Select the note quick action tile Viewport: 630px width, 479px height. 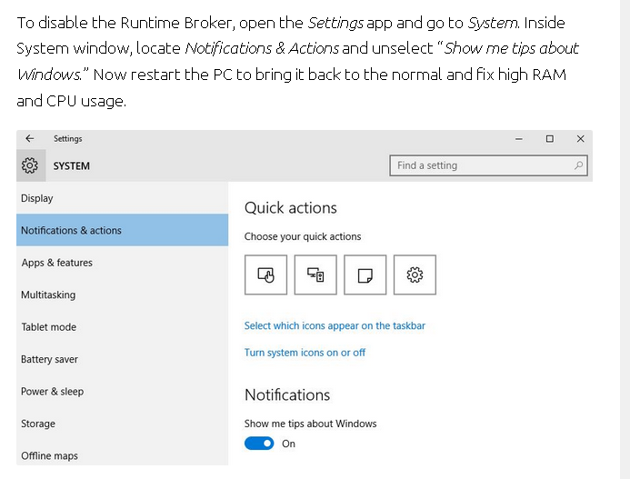click(x=365, y=274)
